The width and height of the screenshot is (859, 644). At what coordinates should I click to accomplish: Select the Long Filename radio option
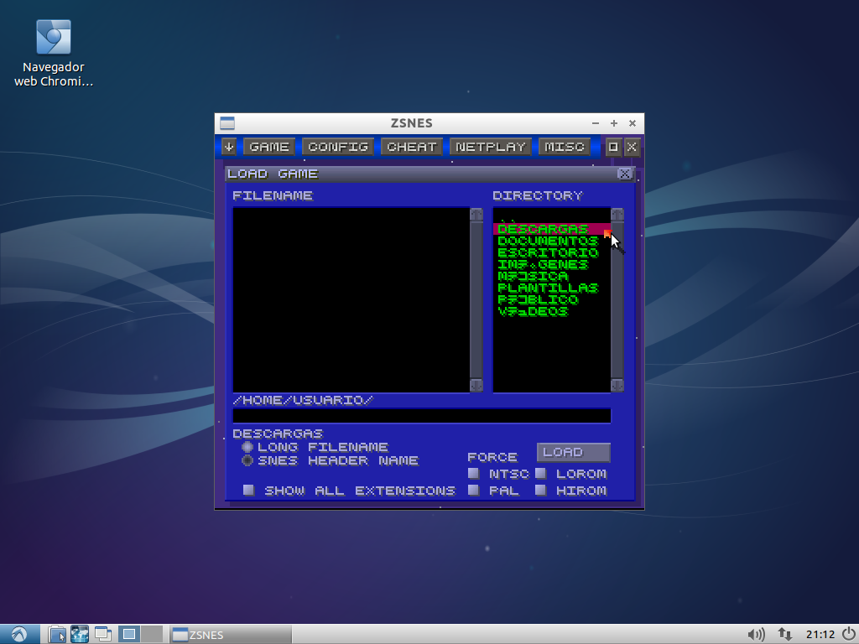247,447
